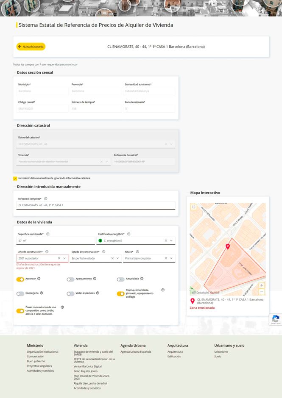Click the Nueva búsqueda back button
Viewport: 282px width, 398px height.
31,47
